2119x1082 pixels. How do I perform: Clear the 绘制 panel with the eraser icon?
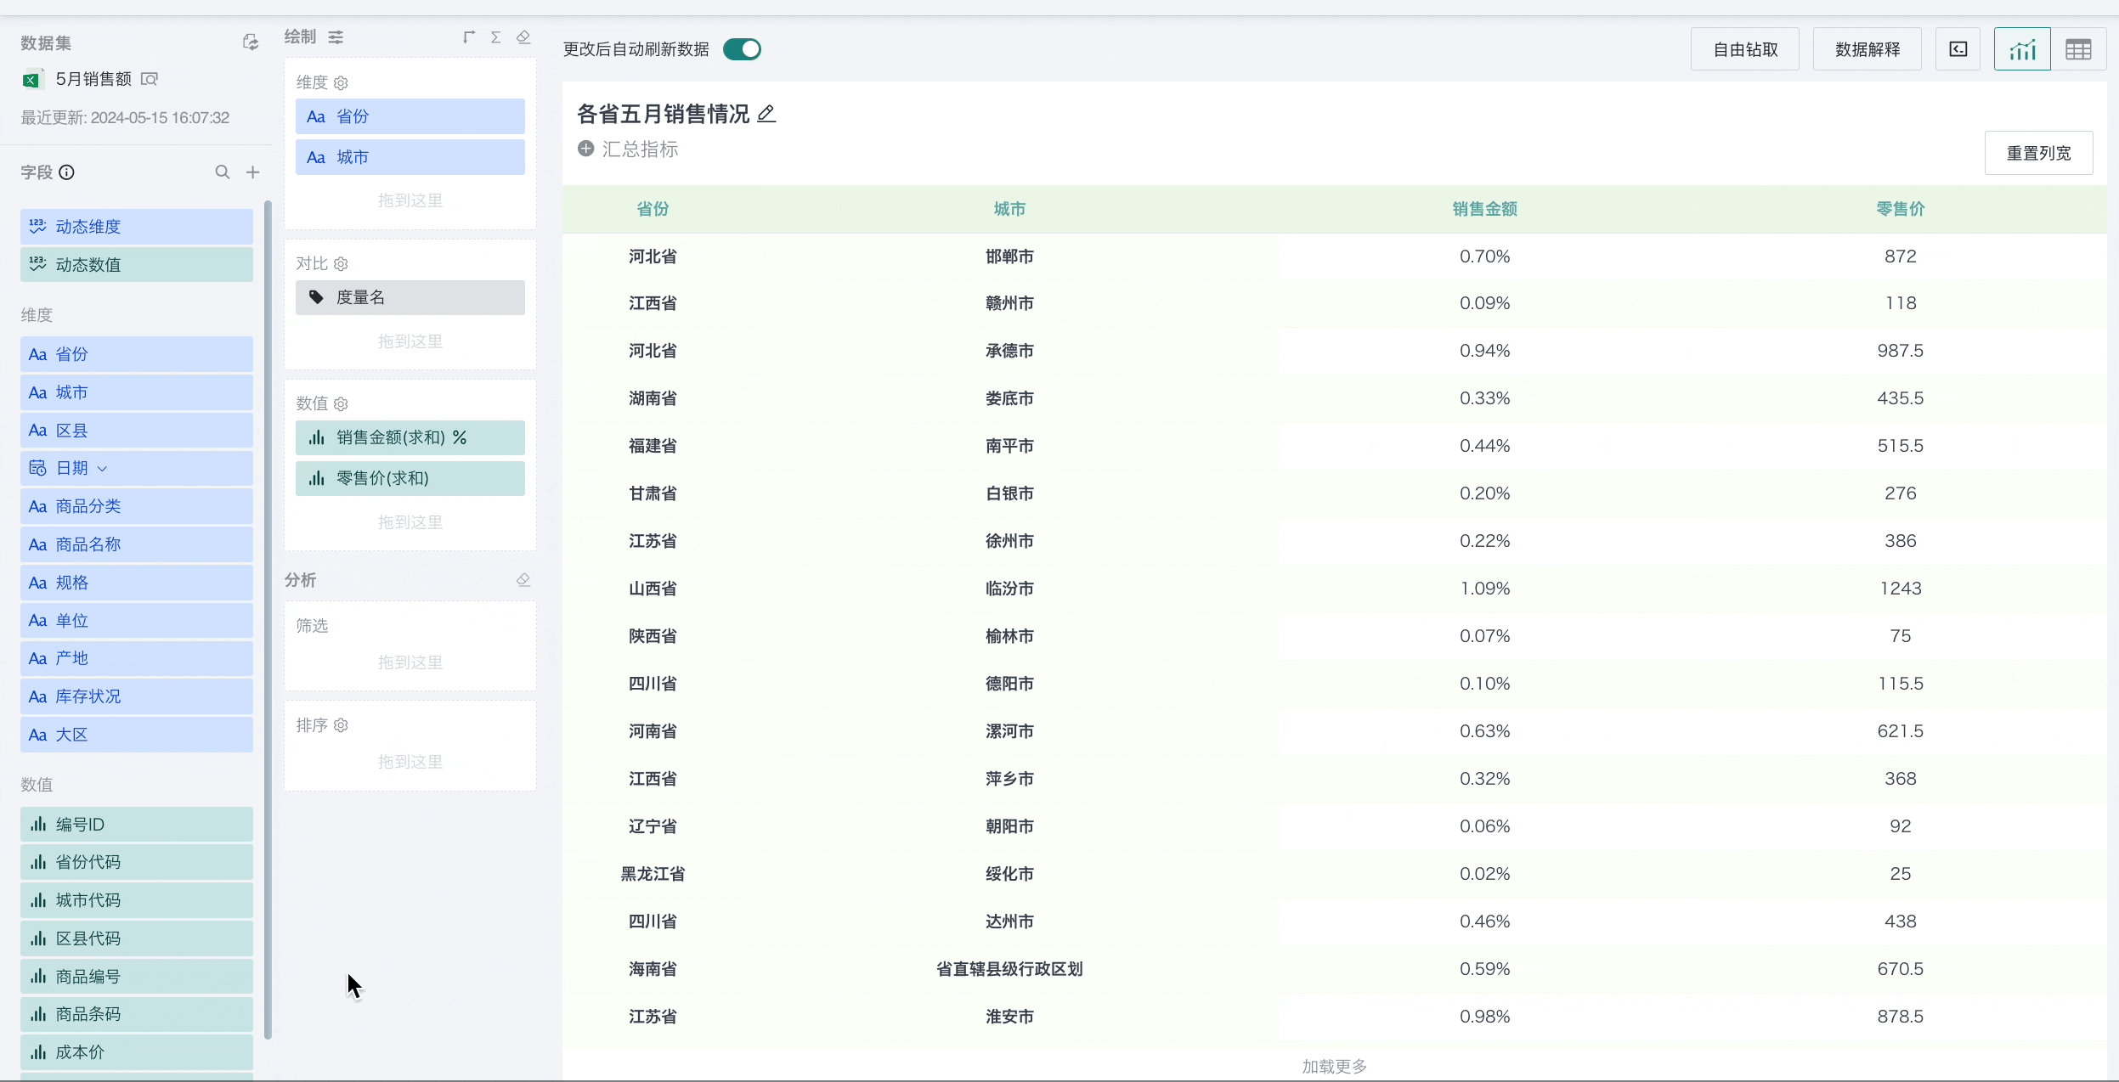coord(523,37)
